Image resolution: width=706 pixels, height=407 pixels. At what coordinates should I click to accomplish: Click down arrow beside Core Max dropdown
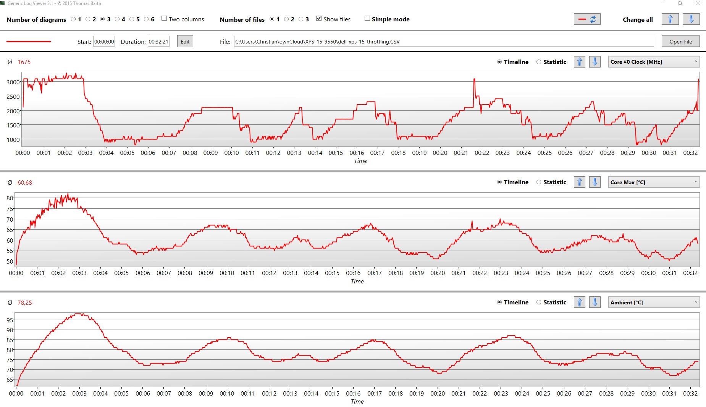point(595,182)
